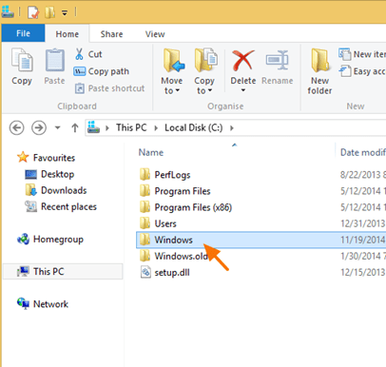Expand the chevron between This PC and Local Disk
Viewport: 386px width, 367px height.
click(156, 128)
